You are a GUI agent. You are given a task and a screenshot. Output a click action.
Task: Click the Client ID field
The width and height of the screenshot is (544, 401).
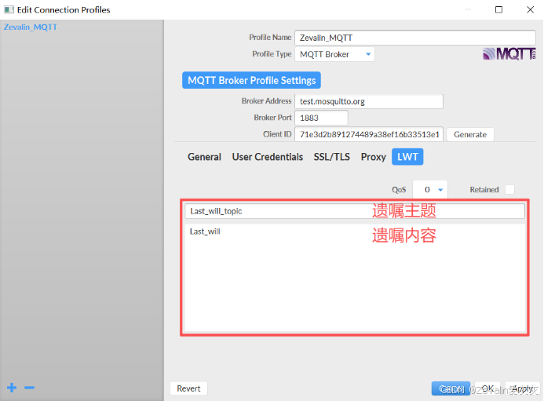[369, 135]
